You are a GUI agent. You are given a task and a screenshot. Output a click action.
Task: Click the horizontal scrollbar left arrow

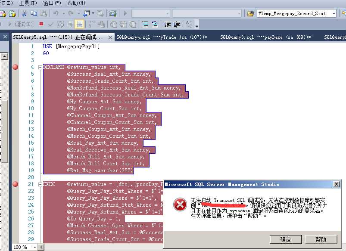tap(41, 247)
